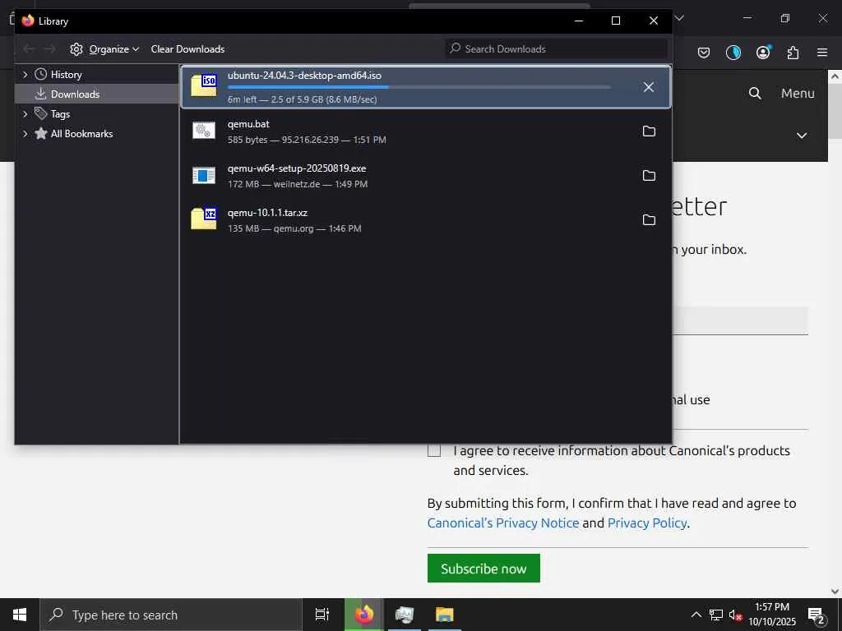Click the ubuntu ISO download progress bar
842x631 pixels.
(419, 87)
